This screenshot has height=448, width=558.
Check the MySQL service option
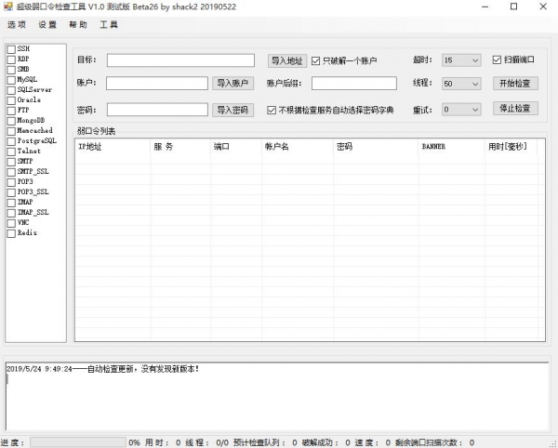11,80
